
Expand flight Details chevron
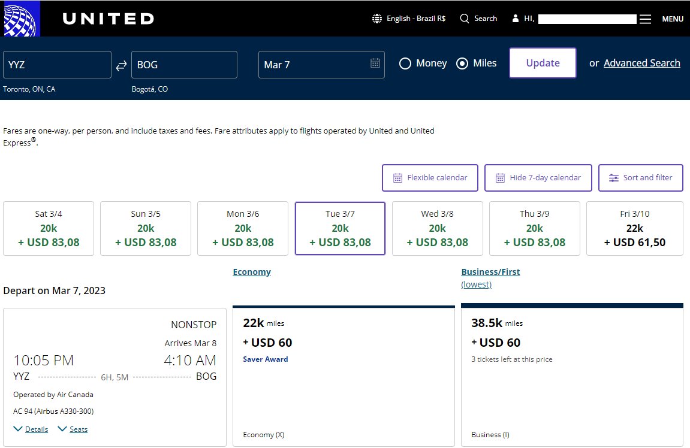(x=18, y=429)
